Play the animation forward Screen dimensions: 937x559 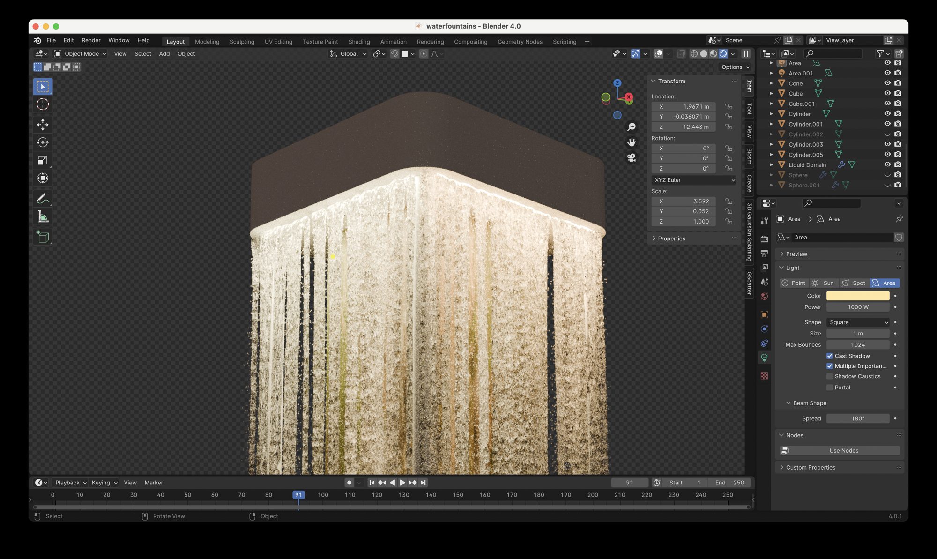[402, 483]
